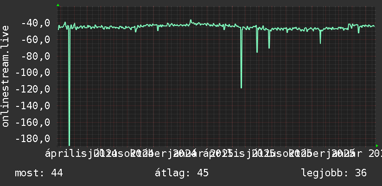Select the -100,0 y-axis label
Image resolution: width=382 pixels, height=186 pixels.
33,73
